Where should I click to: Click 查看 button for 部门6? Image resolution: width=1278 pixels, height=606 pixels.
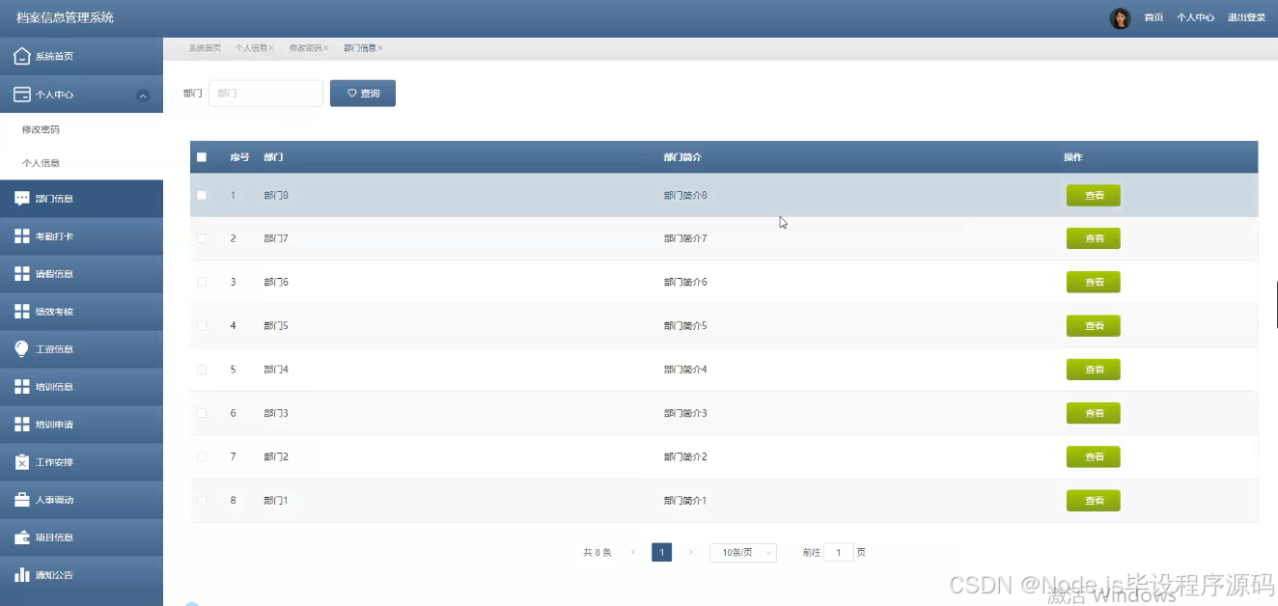[1094, 282]
